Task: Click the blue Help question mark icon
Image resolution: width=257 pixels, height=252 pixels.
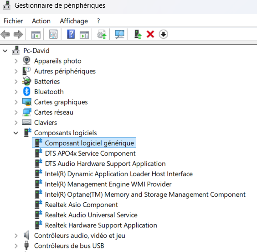Action: pyautogui.click(x=71, y=34)
